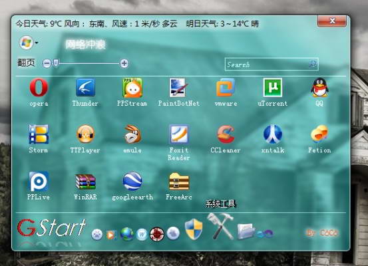Launch TTPlayer music player
Image resolution: width=368 pixels, height=266 pixels.
[x=85, y=134]
